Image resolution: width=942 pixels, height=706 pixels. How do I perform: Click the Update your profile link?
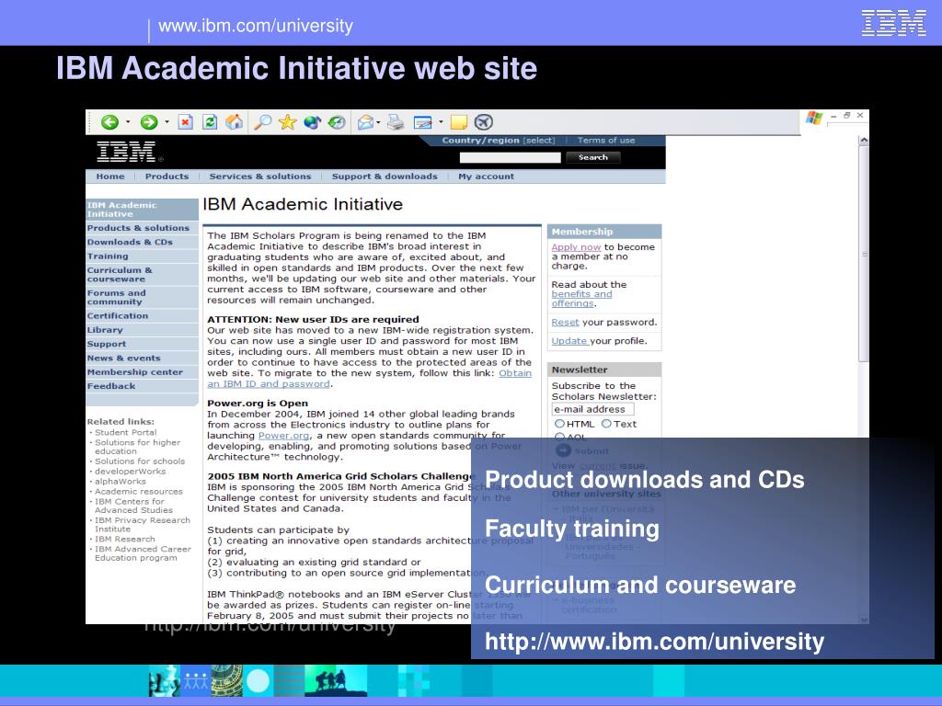click(x=569, y=341)
